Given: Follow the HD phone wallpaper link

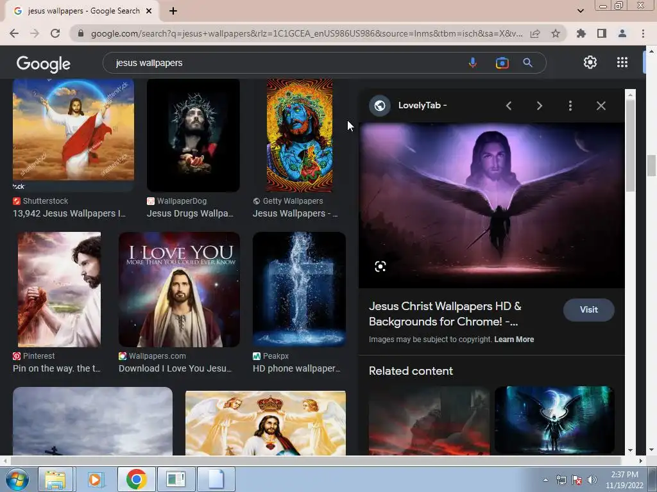Looking at the screenshot, I should [296, 368].
